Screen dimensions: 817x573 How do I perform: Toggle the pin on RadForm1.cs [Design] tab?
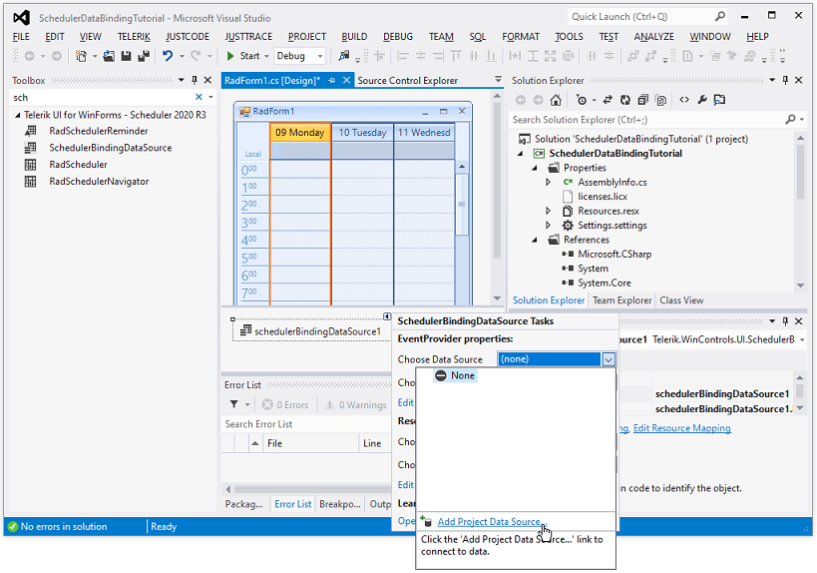(x=331, y=80)
